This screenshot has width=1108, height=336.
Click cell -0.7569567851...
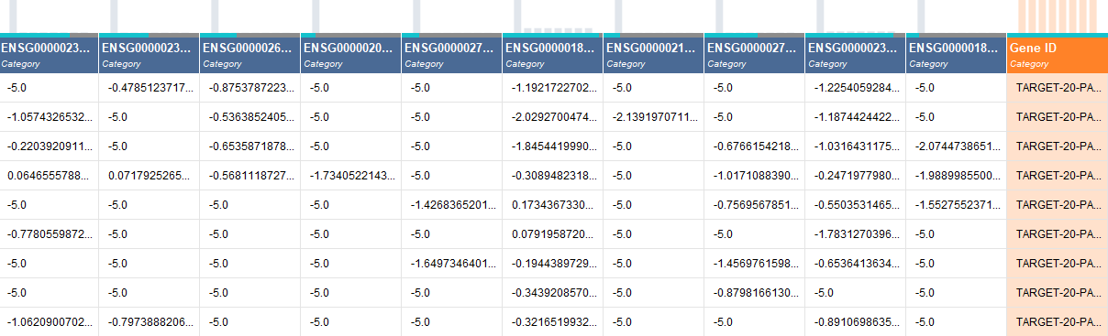(755, 205)
